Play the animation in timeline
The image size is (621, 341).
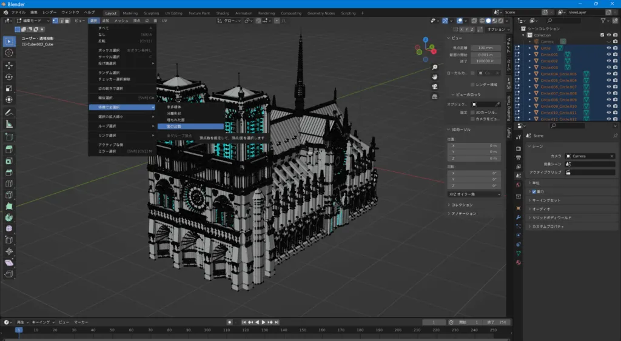pyautogui.click(x=263, y=322)
